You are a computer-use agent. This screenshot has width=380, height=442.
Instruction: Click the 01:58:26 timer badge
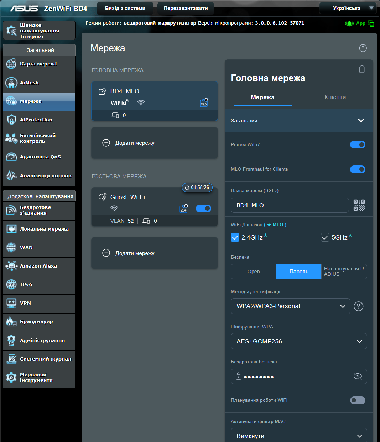(197, 188)
